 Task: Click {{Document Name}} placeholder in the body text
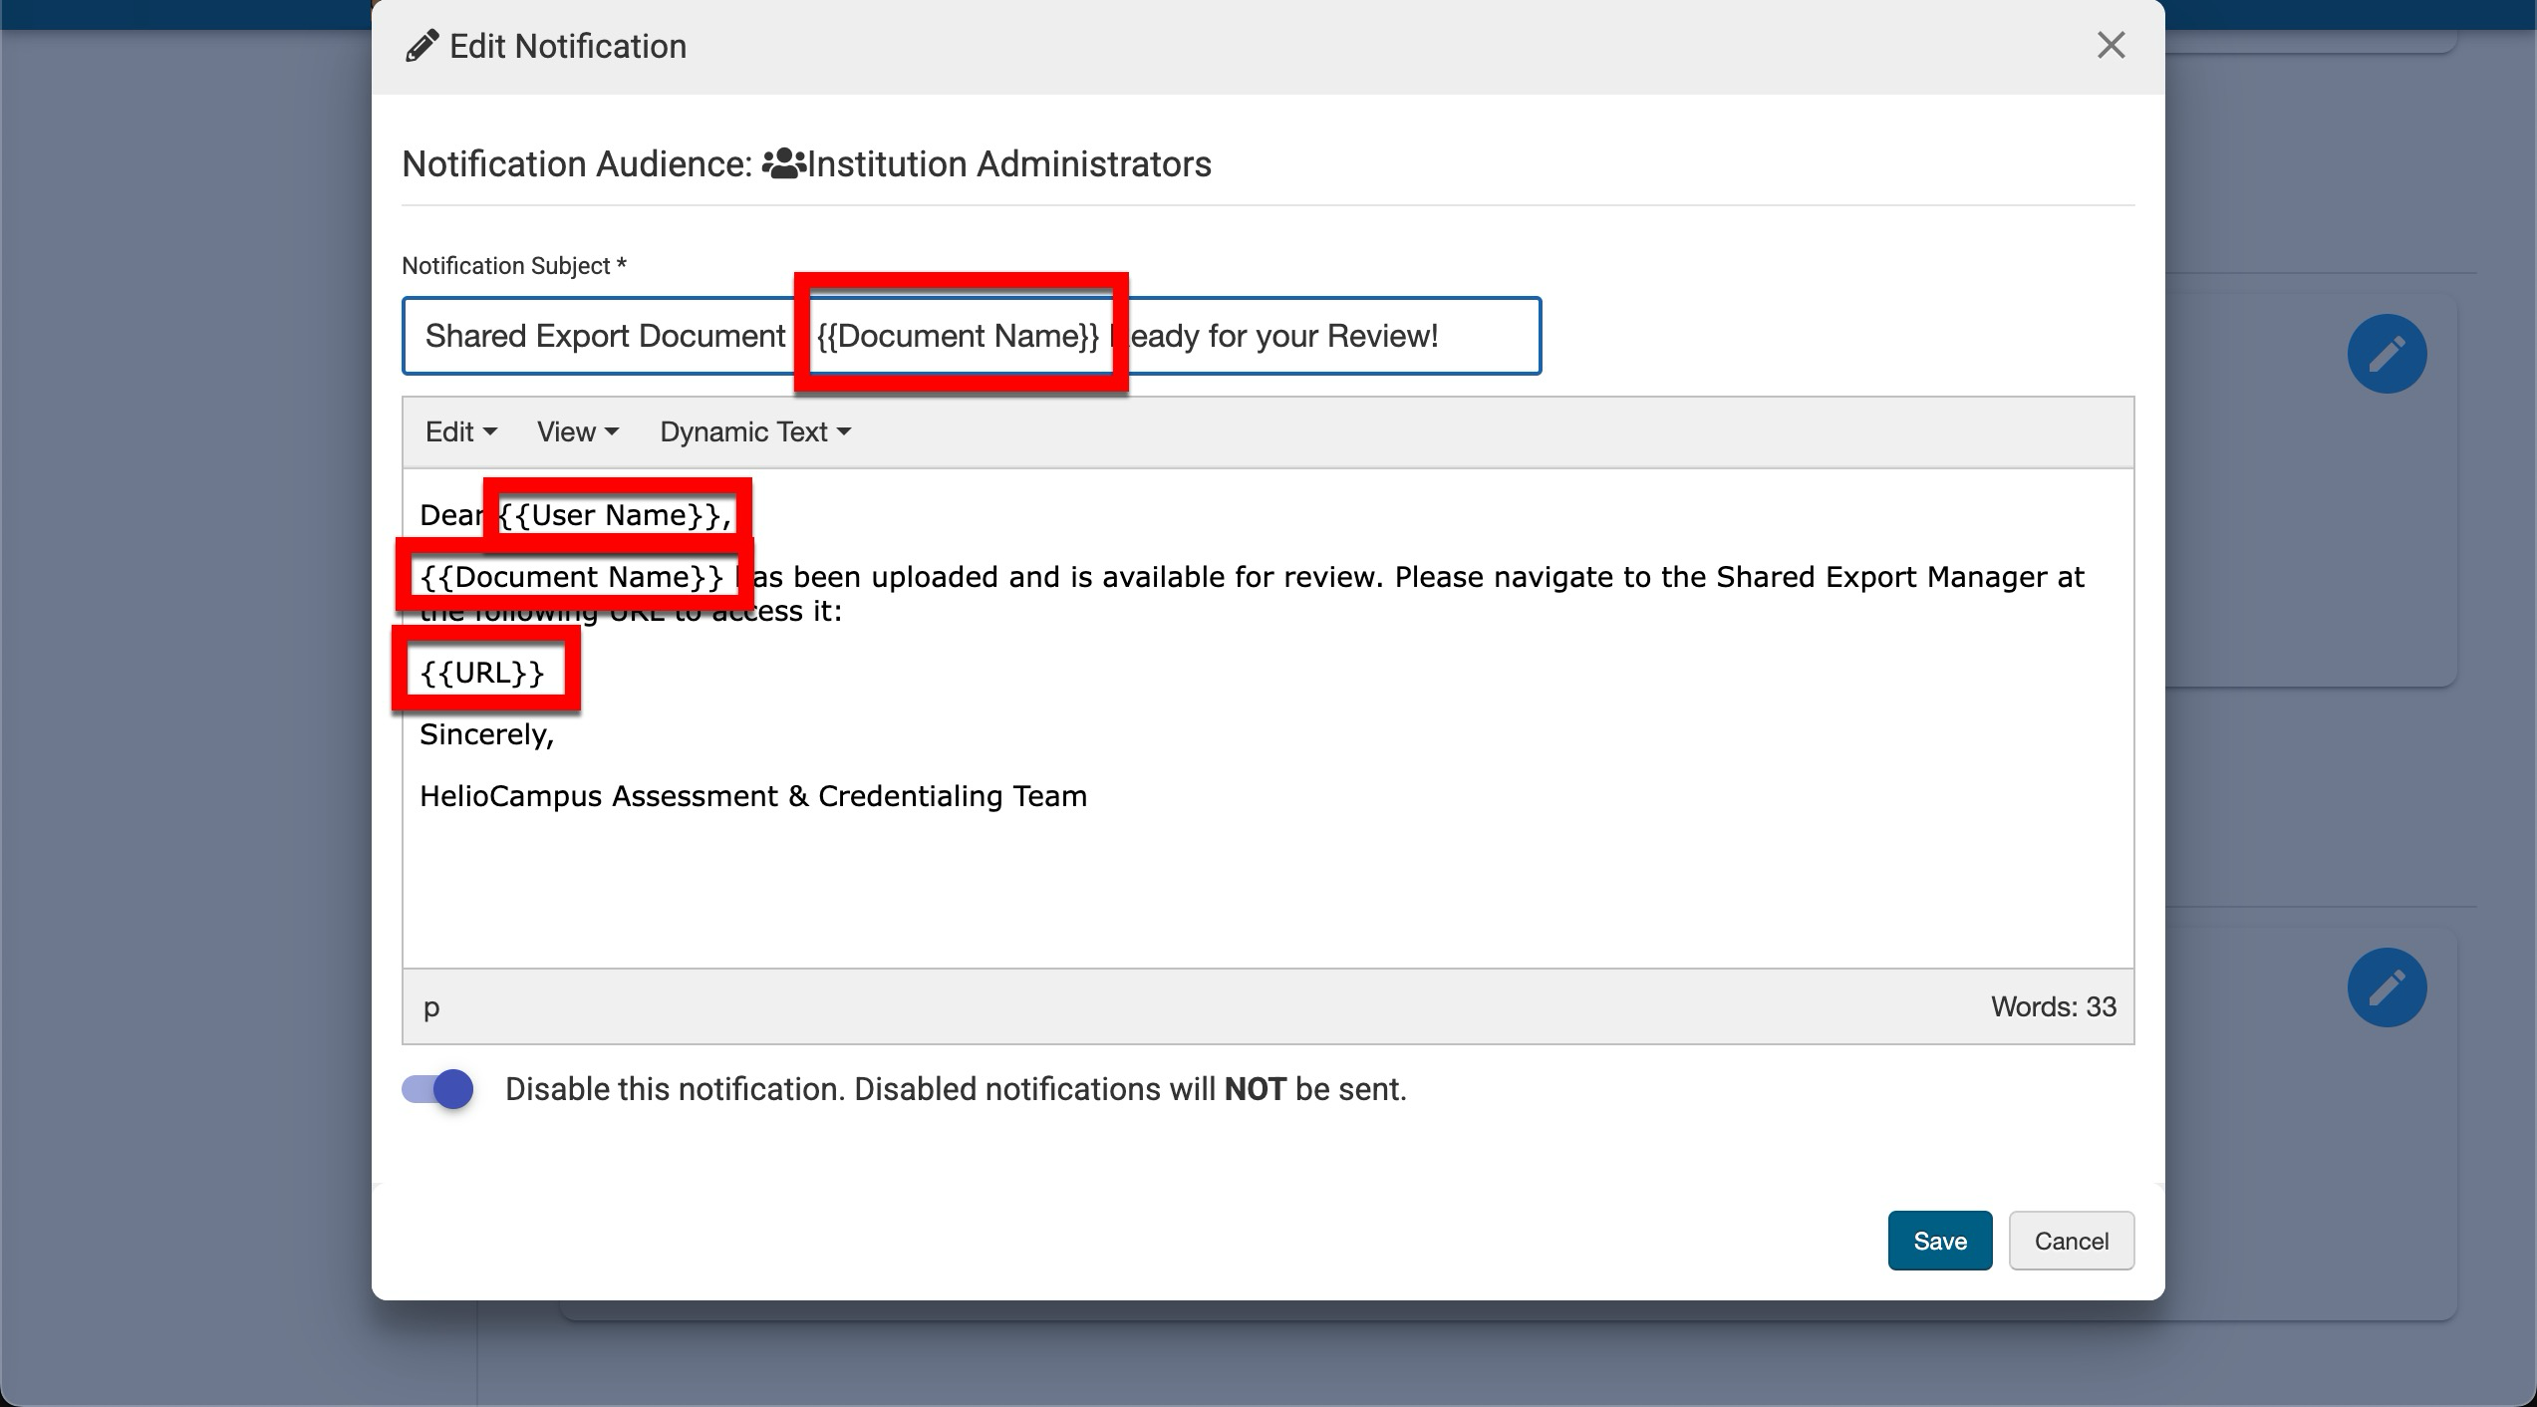click(572, 577)
